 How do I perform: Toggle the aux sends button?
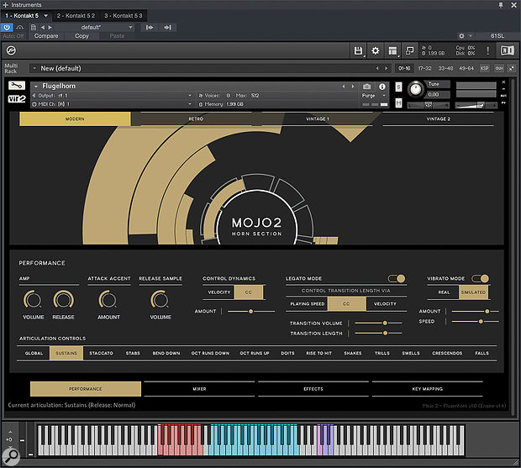tap(499, 68)
